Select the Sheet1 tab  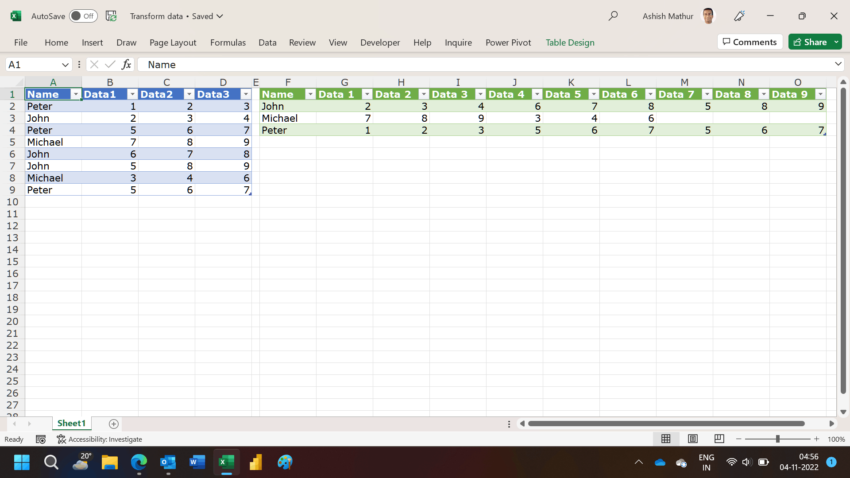pos(71,424)
